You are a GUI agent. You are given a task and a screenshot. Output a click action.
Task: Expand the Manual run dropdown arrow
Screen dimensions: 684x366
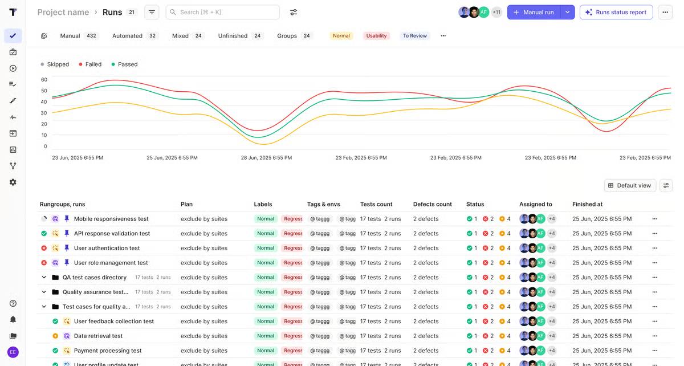[567, 11]
